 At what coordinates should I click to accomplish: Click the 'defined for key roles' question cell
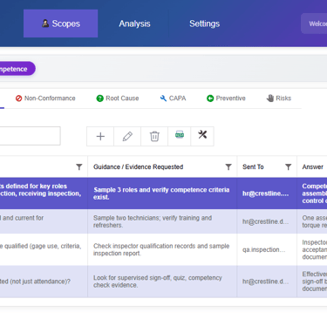pyautogui.click(x=44, y=193)
